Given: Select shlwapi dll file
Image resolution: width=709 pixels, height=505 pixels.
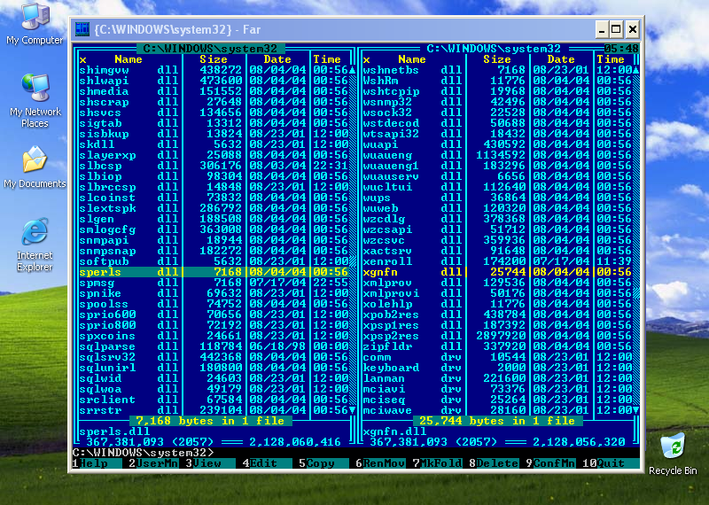Looking at the screenshot, I should (x=214, y=81).
